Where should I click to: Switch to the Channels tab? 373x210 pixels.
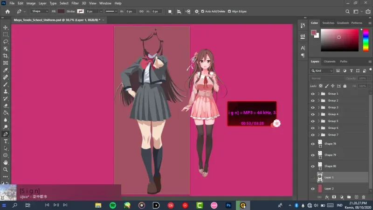tap(330, 62)
